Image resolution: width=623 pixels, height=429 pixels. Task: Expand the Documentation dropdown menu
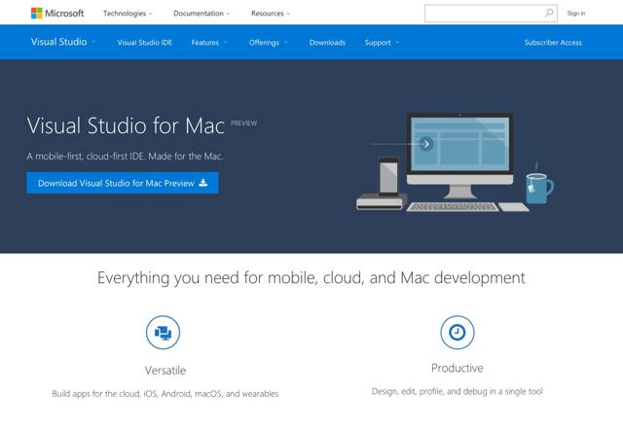[x=202, y=14]
